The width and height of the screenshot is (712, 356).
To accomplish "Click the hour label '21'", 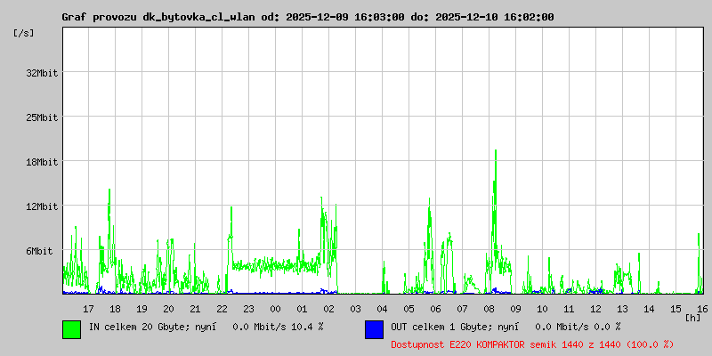I will pos(195,309).
